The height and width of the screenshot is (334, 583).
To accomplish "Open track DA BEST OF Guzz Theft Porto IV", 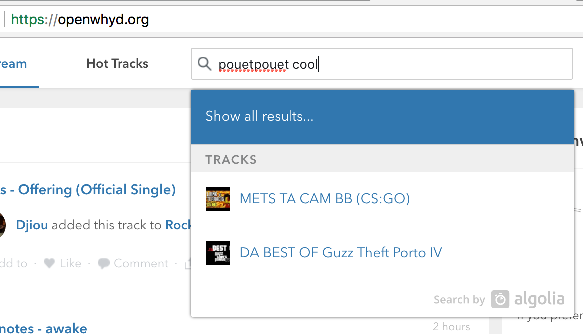I will click(x=341, y=253).
